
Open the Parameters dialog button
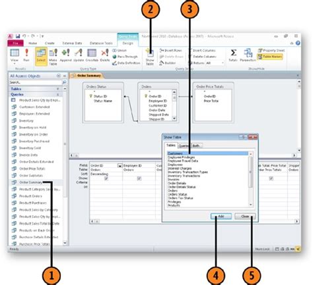pyautogui.click(x=248, y=55)
